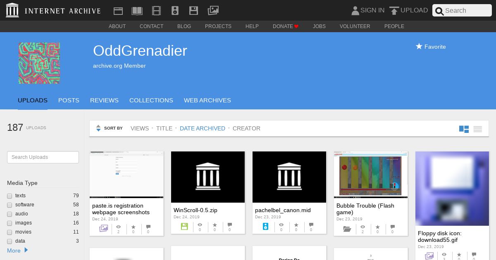This screenshot has height=260, width=496.
Task: Click favorites star on Bubble Trouble card
Action: pos(378,227)
